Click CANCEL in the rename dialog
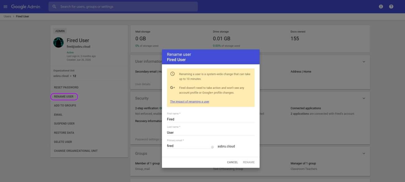The width and height of the screenshot is (405, 182). coord(232,162)
